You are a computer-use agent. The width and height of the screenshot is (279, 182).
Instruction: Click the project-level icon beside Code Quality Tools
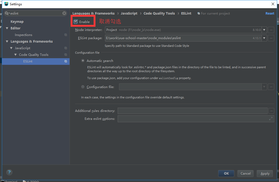pos(66,54)
